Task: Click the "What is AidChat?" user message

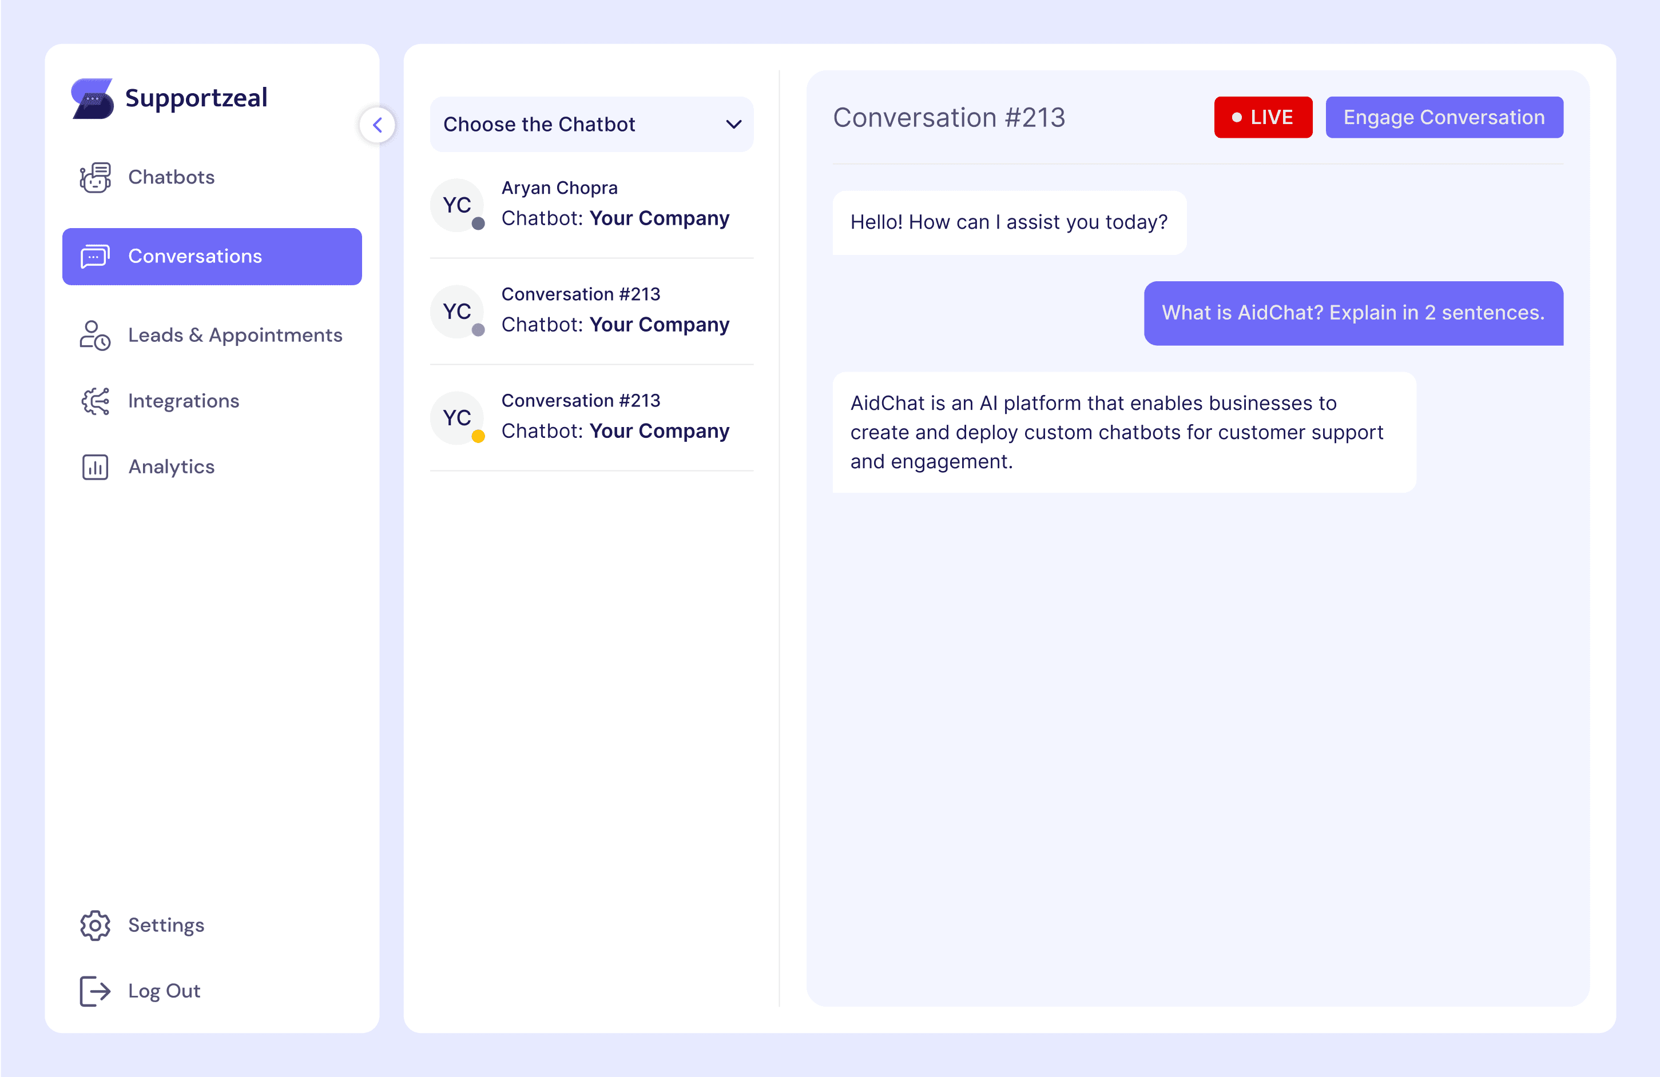Action: click(x=1353, y=313)
